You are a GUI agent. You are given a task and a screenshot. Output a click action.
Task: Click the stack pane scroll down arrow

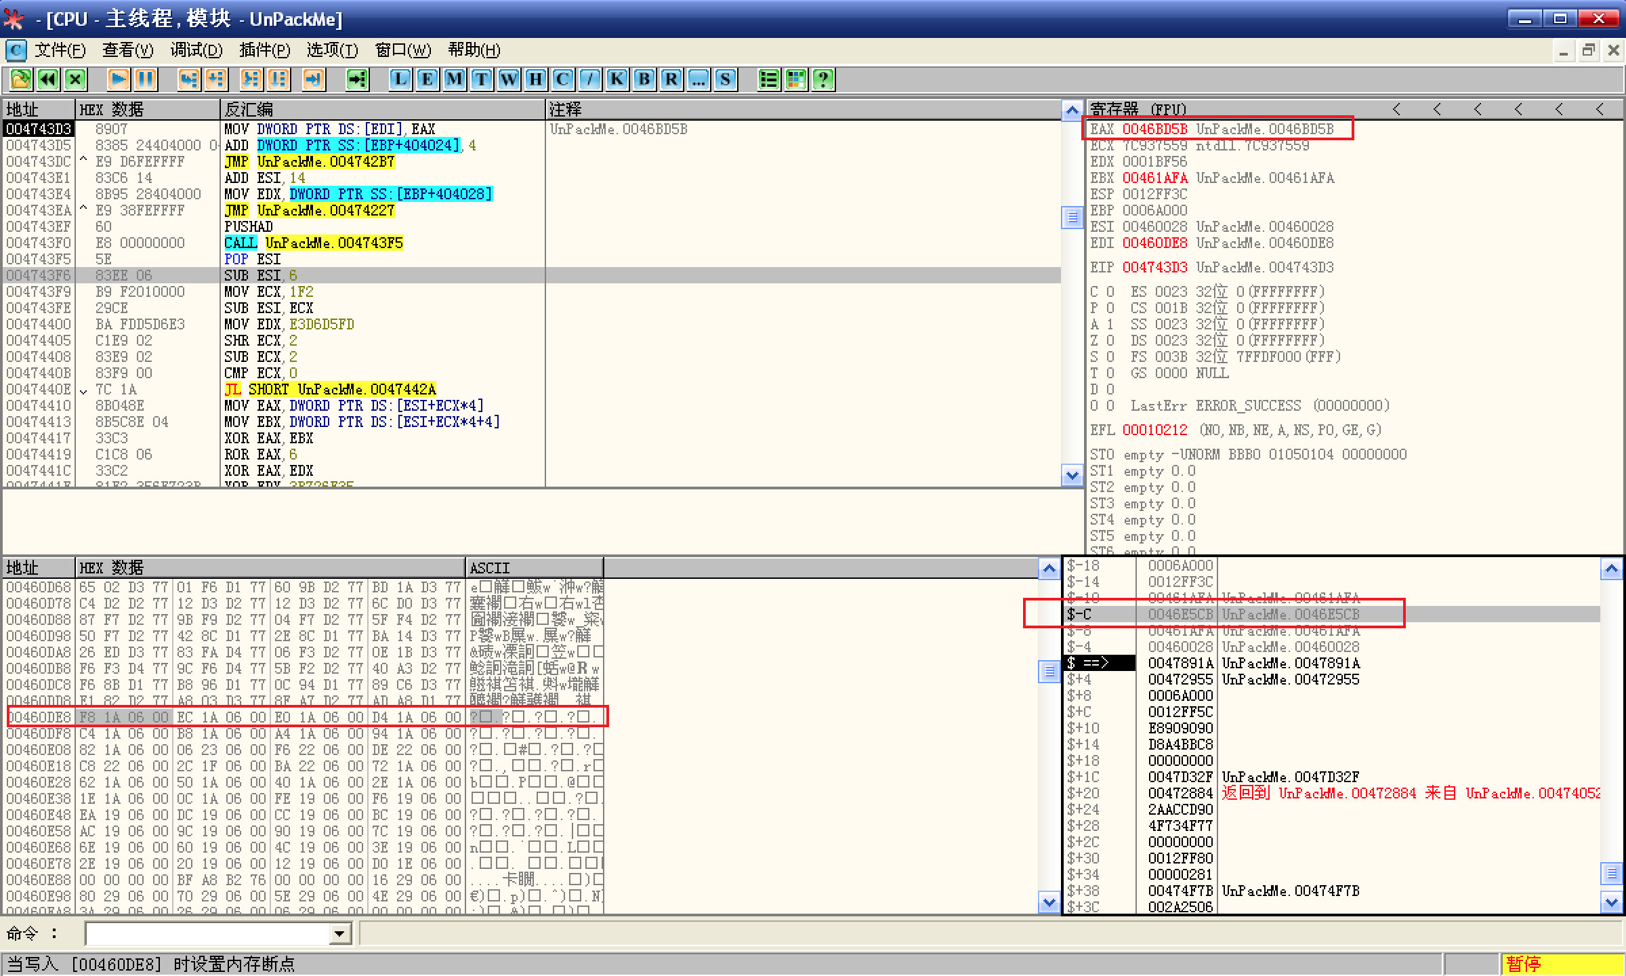[1611, 903]
